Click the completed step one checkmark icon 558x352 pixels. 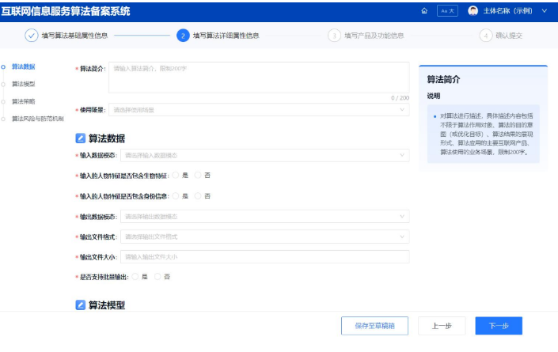pyautogui.click(x=31, y=36)
